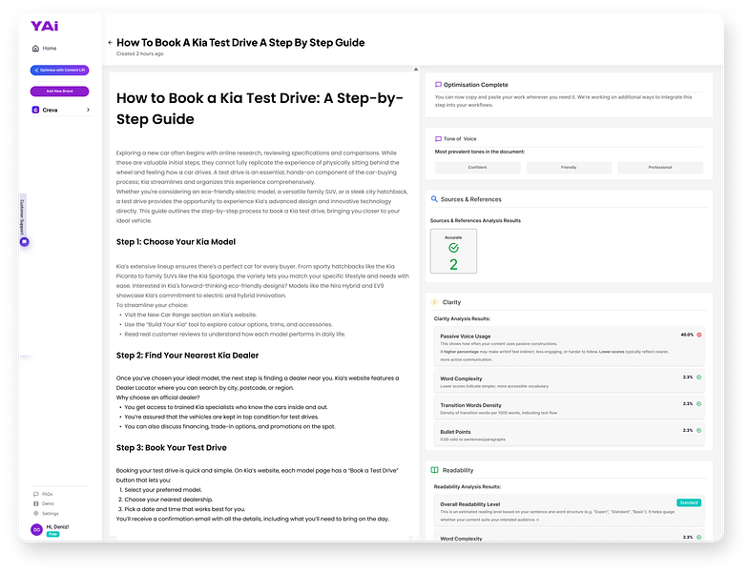Select the Professional tone chip
This screenshot has height=572, width=749.
click(660, 168)
